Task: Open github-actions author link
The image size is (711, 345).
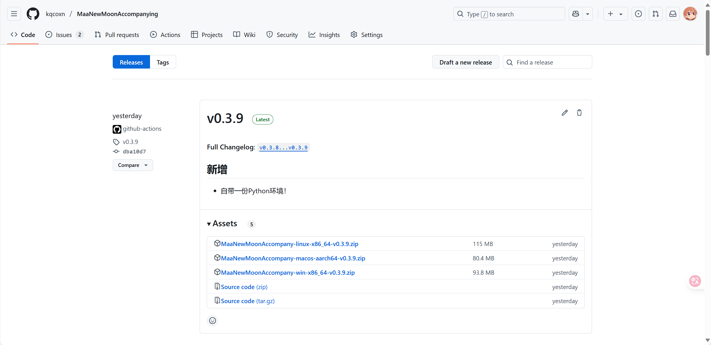Action: click(x=142, y=129)
